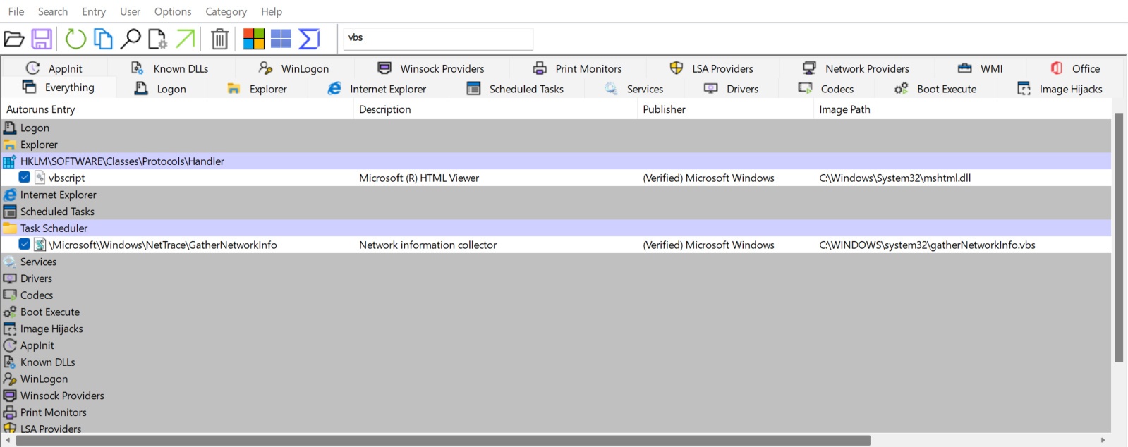Click the vbscript entry file icon

[x=40, y=178]
